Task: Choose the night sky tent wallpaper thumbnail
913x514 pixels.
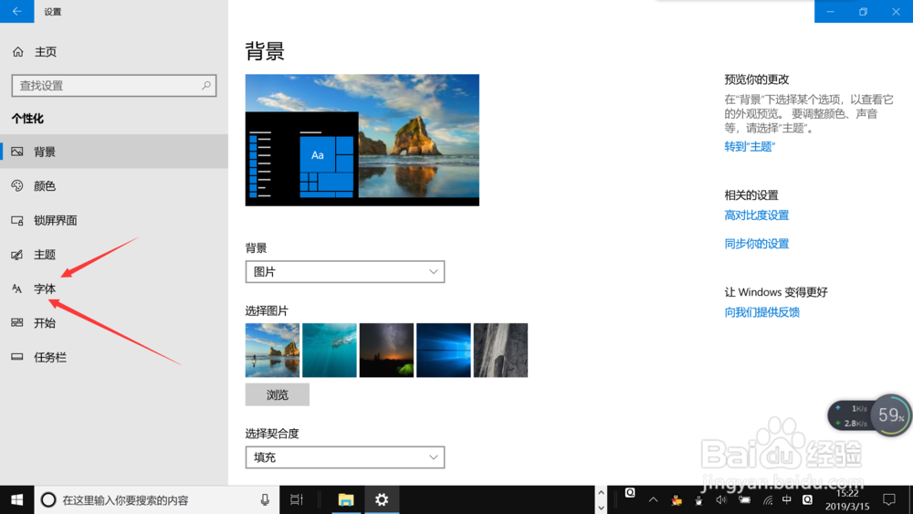Action: [x=386, y=351]
